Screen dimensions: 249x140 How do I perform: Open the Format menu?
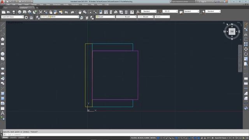pyautogui.click(x=34, y=5)
